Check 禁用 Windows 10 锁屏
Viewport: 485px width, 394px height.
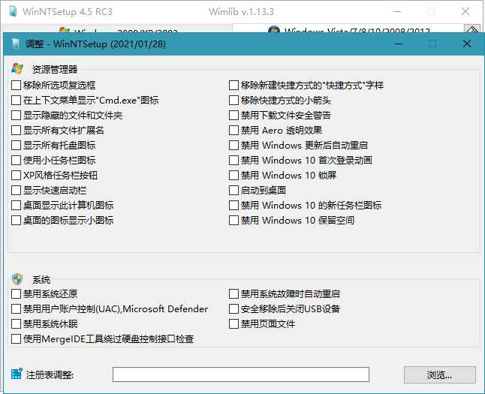(x=233, y=176)
